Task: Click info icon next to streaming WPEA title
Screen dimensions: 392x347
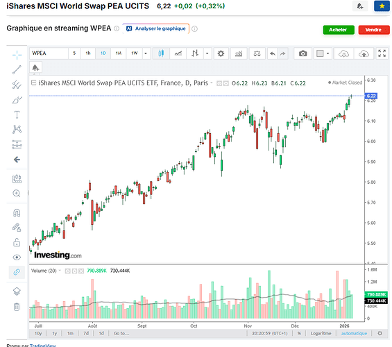Action: (x=117, y=28)
